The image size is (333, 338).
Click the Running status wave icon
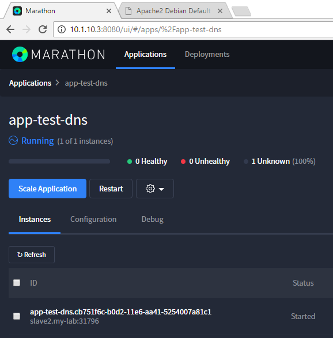pyautogui.click(x=13, y=140)
